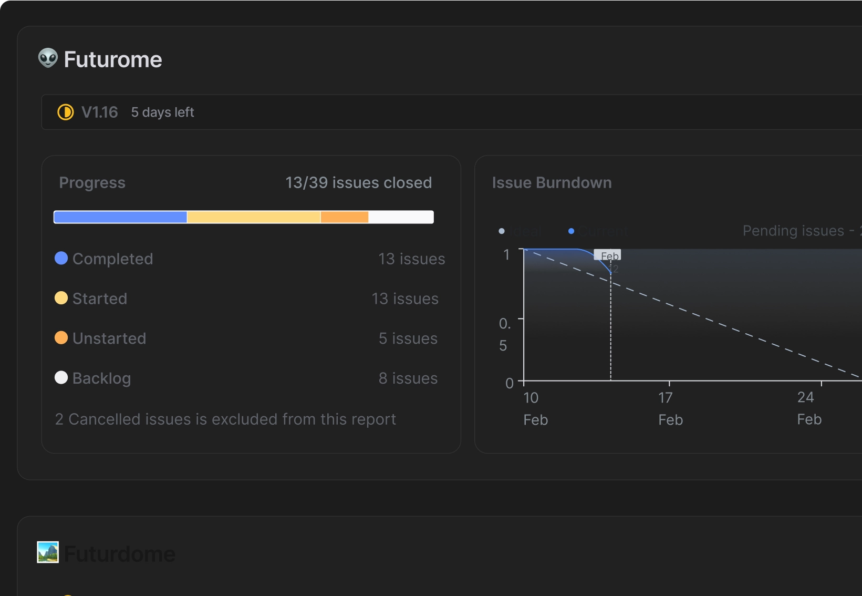Click the yellow Started segment of progress bar

[254, 217]
